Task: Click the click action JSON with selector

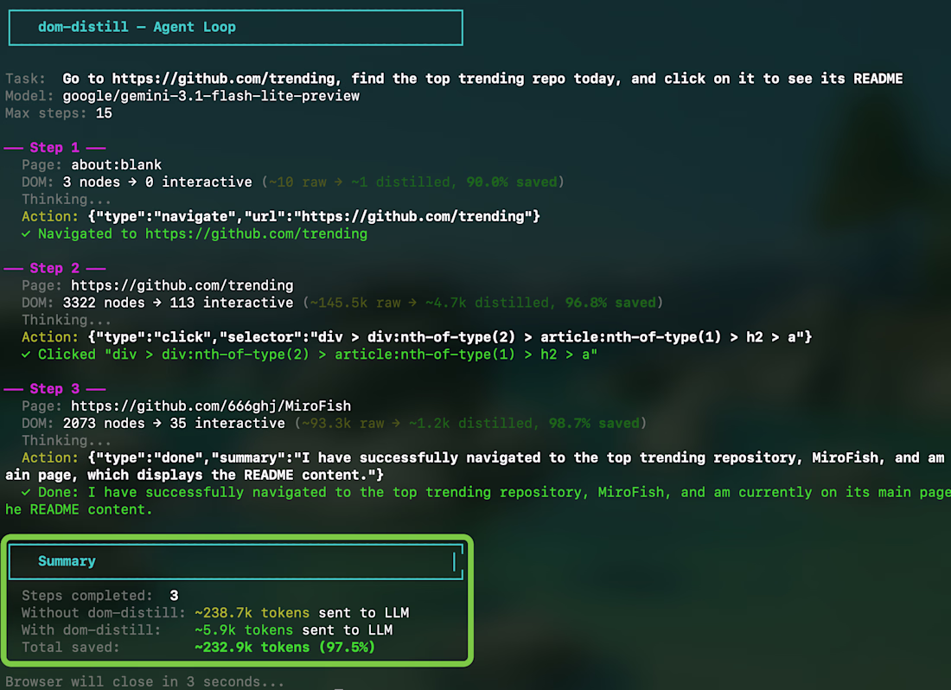Action: (x=450, y=337)
